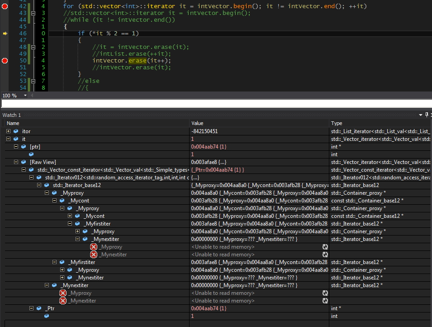432x327 pixels.
Task: Open the Watch 1 window options dropdown arrow
Action: click(420, 115)
